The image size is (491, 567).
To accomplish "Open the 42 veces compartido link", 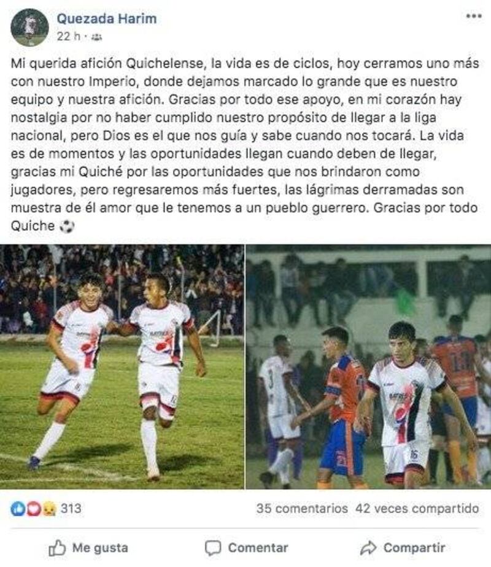I will click(417, 509).
